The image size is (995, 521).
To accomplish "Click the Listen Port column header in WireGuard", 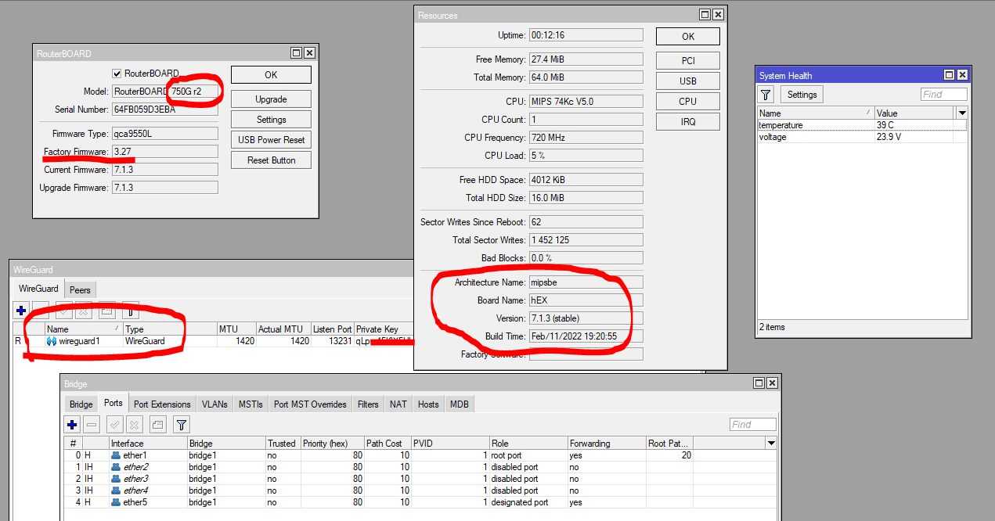I will point(332,329).
